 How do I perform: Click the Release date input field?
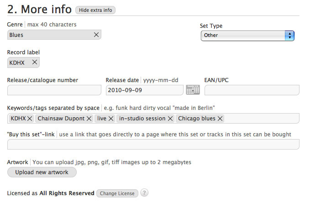pos(144,90)
